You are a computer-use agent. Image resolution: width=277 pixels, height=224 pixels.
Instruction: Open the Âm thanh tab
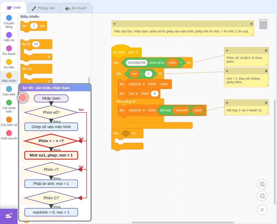pyautogui.click(x=76, y=8)
